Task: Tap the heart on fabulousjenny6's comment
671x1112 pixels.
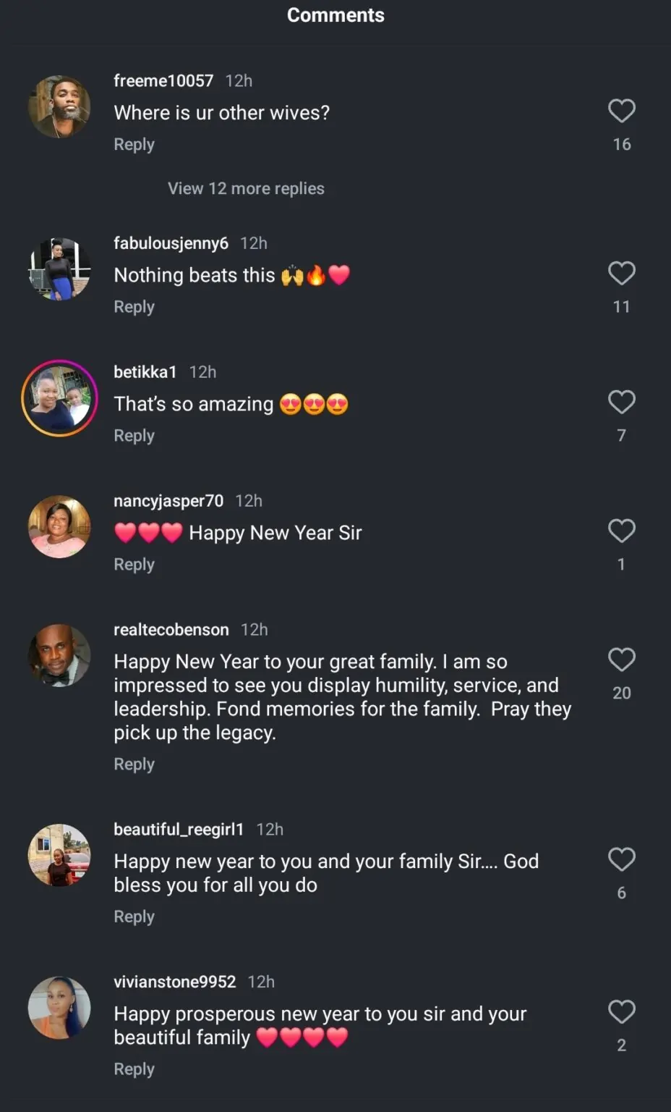Action: pyautogui.click(x=621, y=273)
